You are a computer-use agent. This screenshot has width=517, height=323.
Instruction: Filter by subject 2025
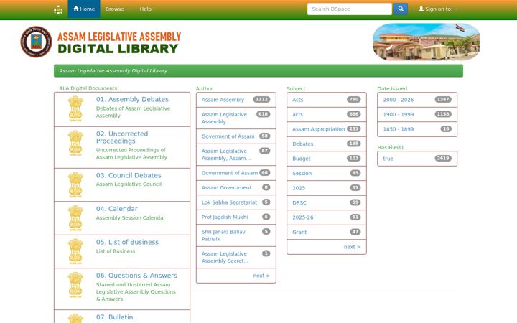(299, 188)
